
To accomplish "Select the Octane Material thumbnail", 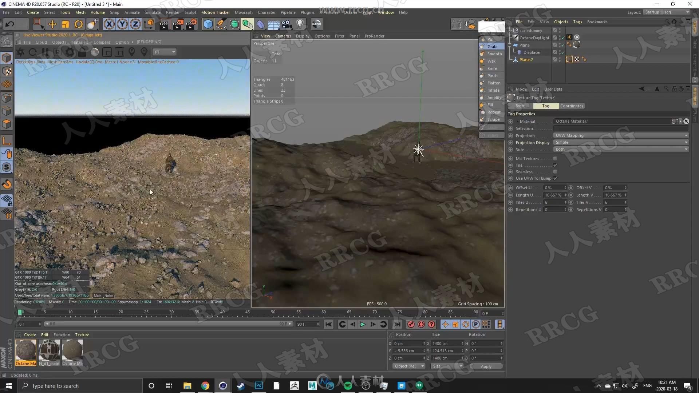I will coord(25,351).
